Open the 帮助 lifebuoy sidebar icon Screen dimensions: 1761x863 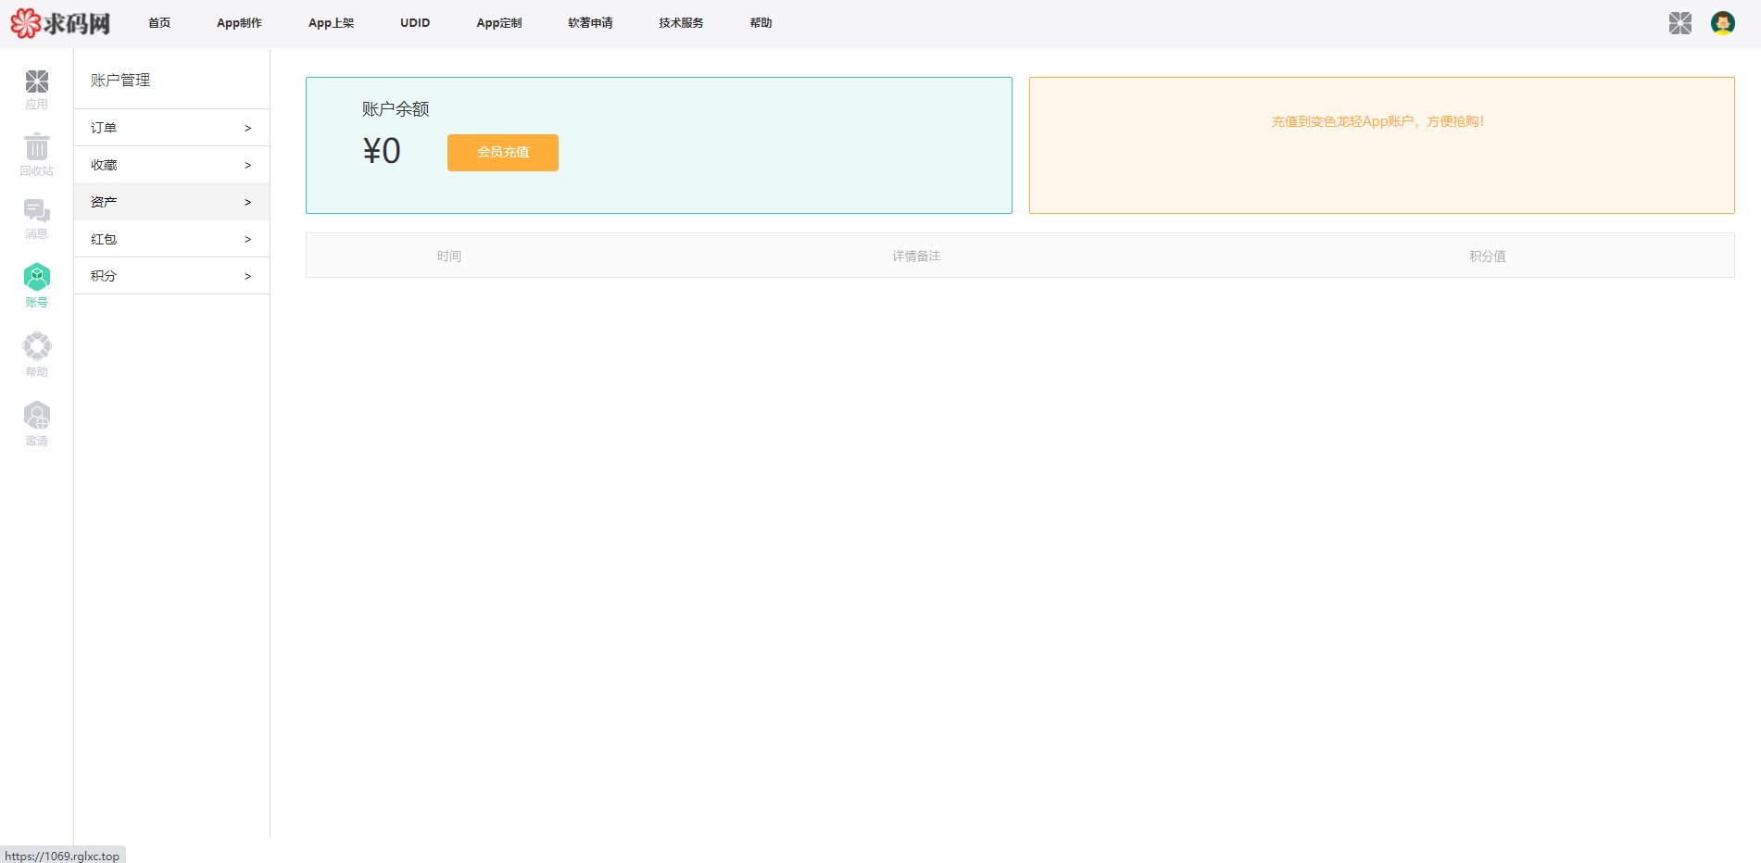[37, 354]
